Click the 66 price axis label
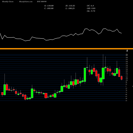The height and width of the screenshot is (133, 133). 126,94
